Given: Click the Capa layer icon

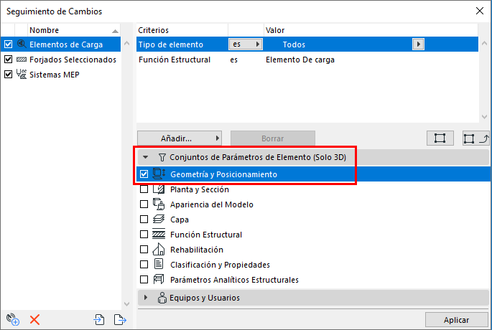Looking at the screenshot, I should (x=159, y=220).
